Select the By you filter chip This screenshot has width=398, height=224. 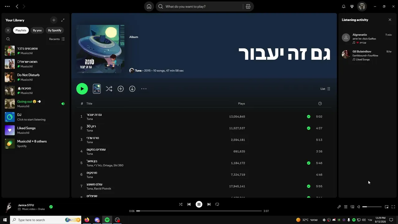pyautogui.click(x=37, y=30)
